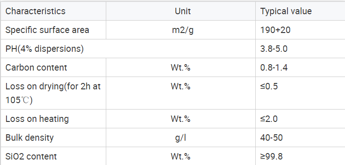Click the g/l unit cell
Screen dimensions: 345x165
pyautogui.click(x=181, y=137)
